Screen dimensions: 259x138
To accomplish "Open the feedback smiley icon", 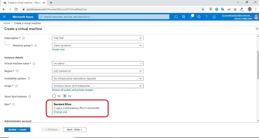I will 214,17.
